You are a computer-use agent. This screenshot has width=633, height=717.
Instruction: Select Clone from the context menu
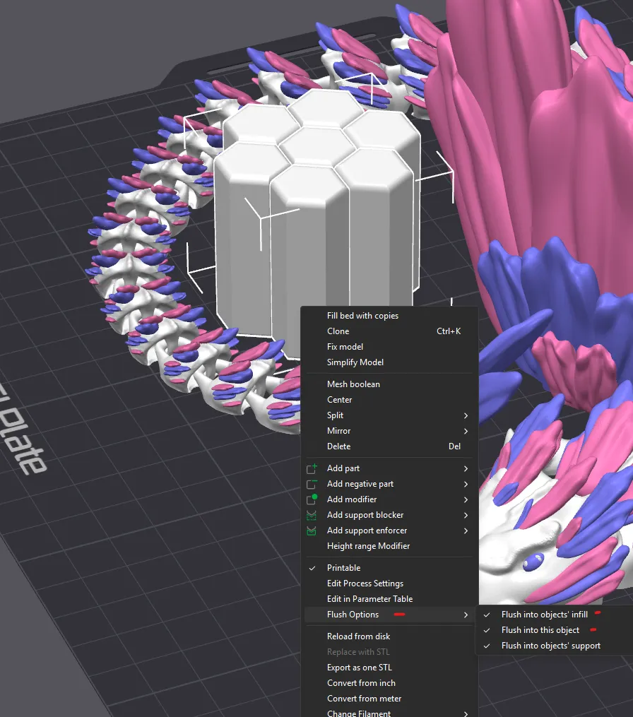(x=338, y=331)
